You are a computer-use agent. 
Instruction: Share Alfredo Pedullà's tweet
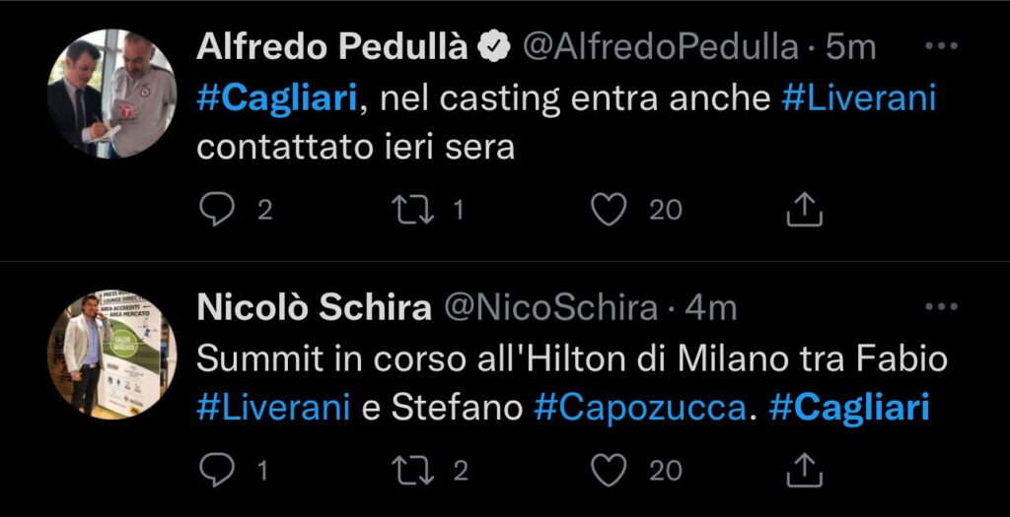[x=804, y=209]
